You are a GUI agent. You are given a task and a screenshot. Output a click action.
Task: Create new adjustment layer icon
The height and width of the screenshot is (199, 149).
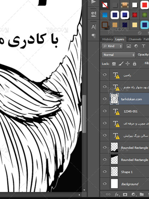(x=133, y=194)
